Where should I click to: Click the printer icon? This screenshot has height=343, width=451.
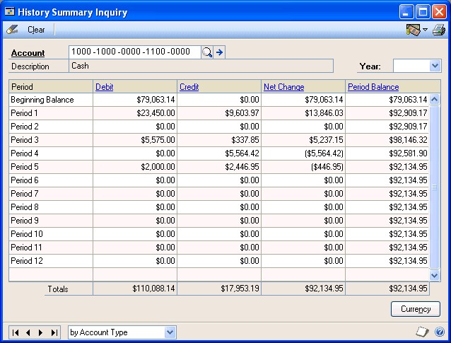coord(439,30)
